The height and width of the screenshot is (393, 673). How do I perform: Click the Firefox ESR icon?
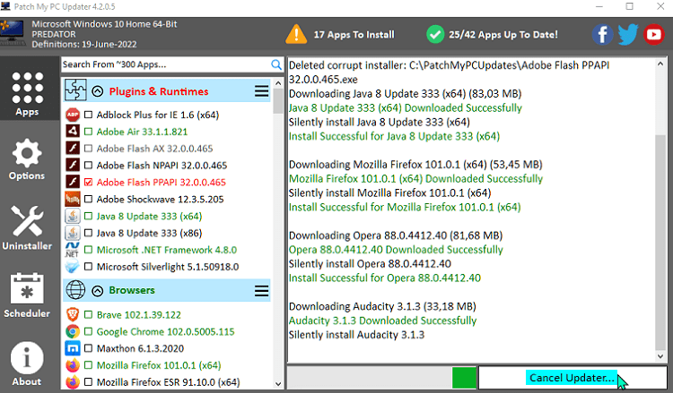point(73,382)
